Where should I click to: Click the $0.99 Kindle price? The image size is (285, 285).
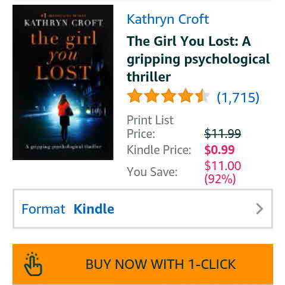[220, 150]
